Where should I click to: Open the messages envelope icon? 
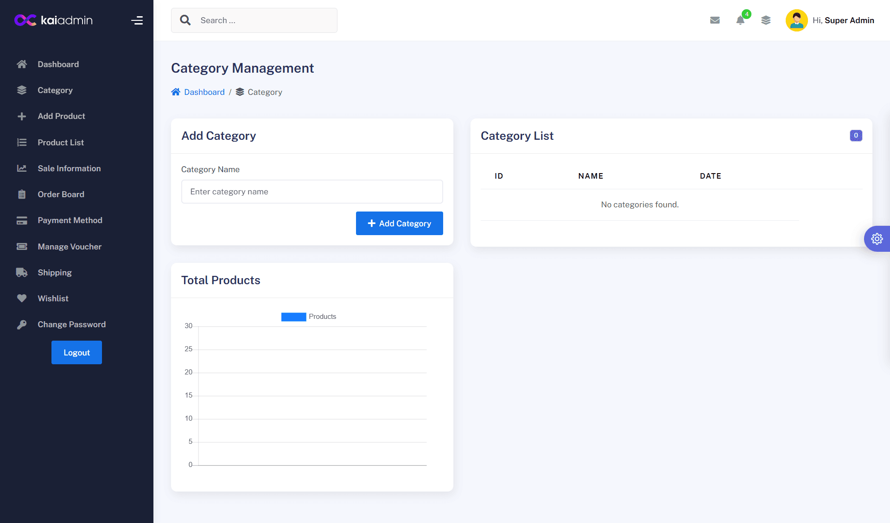pos(715,20)
